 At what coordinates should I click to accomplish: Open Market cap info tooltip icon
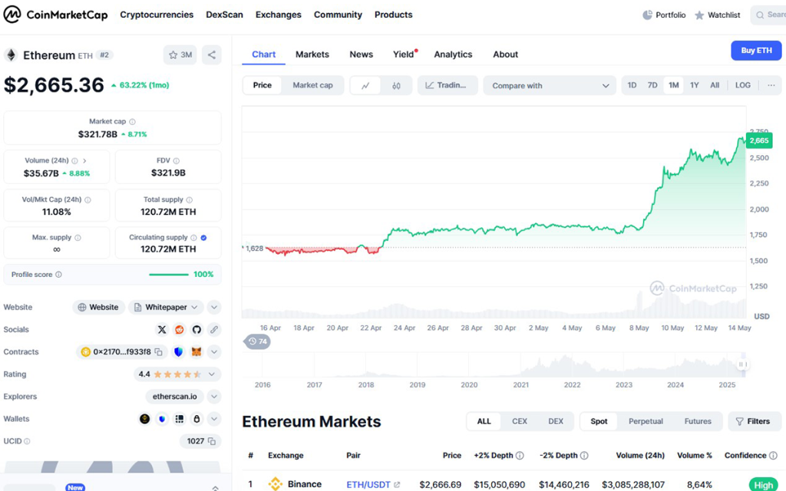click(x=132, y=122)
